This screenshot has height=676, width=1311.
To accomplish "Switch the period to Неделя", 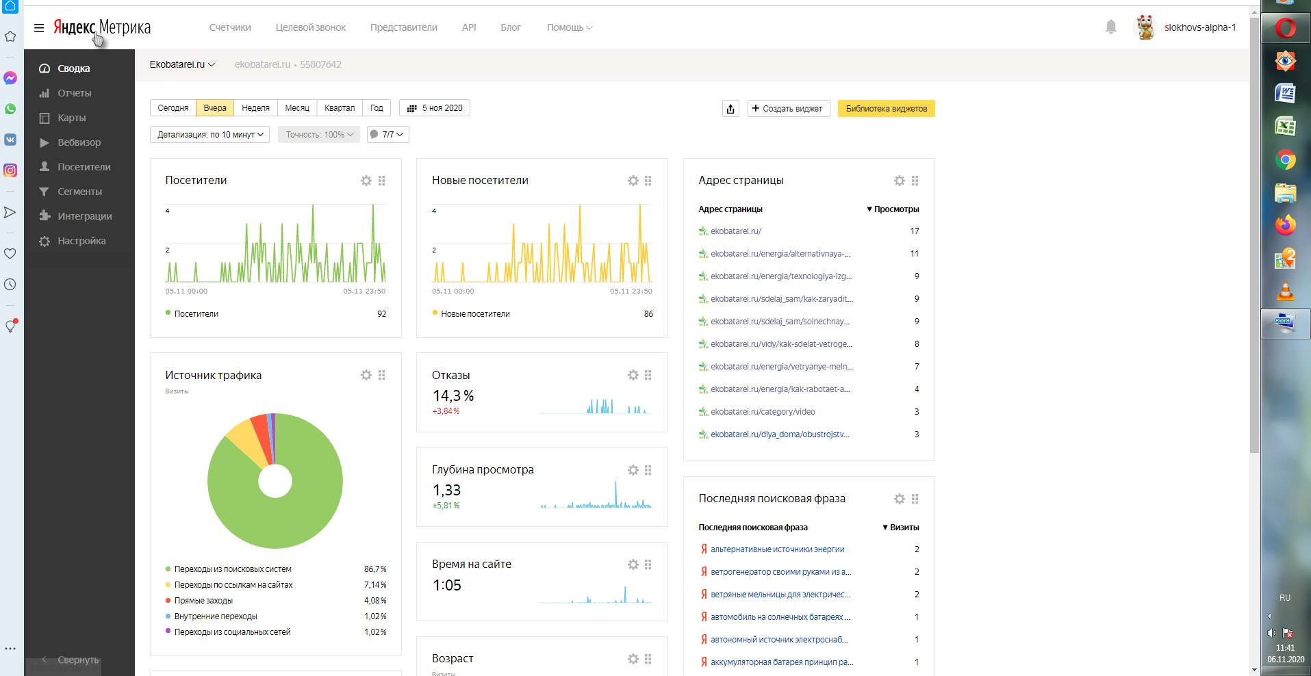I will 255,108.
